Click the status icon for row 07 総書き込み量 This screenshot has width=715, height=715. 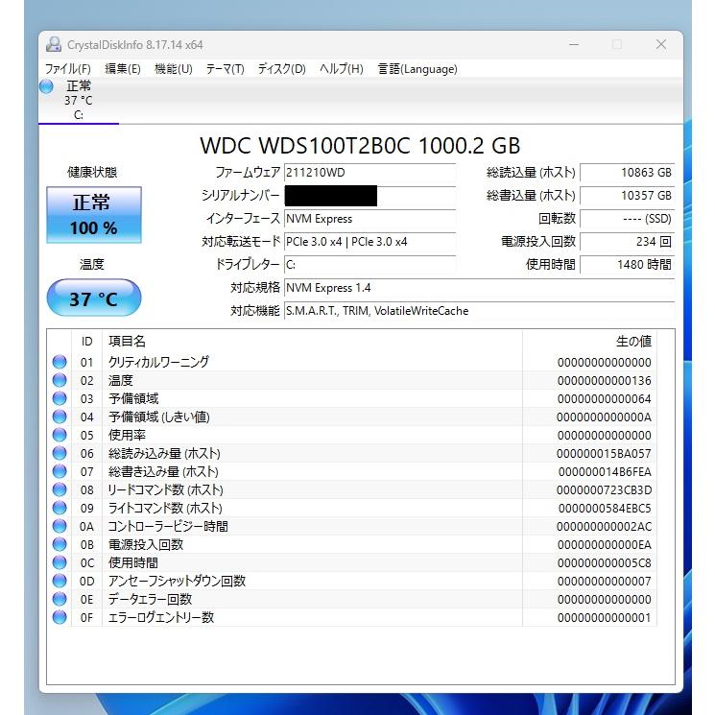(60, 471)
